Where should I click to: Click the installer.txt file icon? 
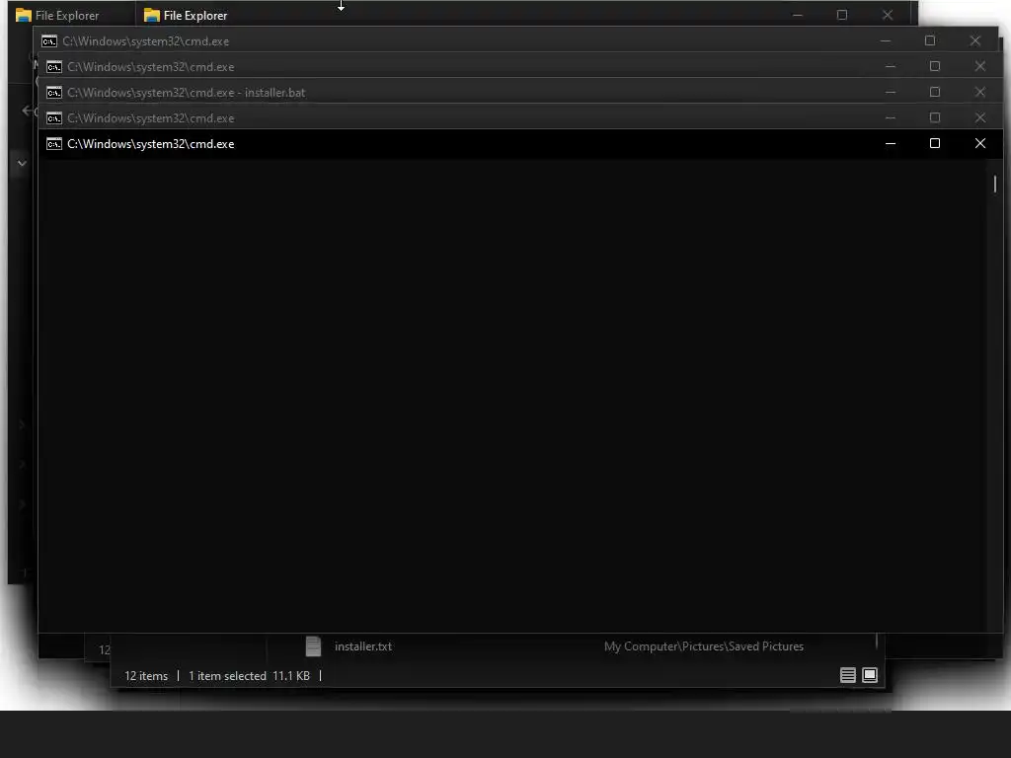point(313,645)
